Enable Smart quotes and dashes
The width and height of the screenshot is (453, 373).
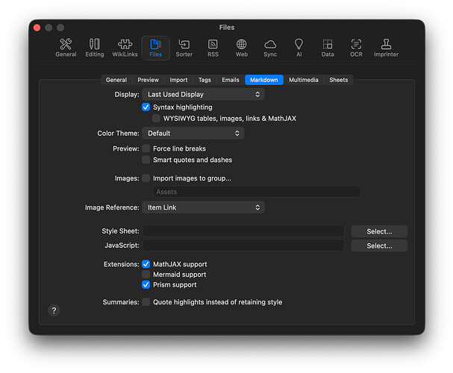pyautogui.click(x=146, y=160)
